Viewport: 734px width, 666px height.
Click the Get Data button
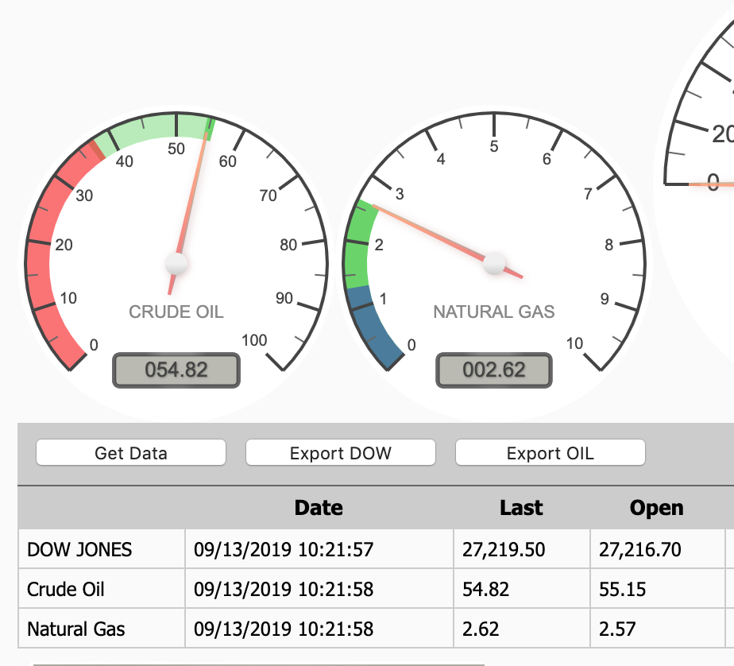[x=131, y=453]
